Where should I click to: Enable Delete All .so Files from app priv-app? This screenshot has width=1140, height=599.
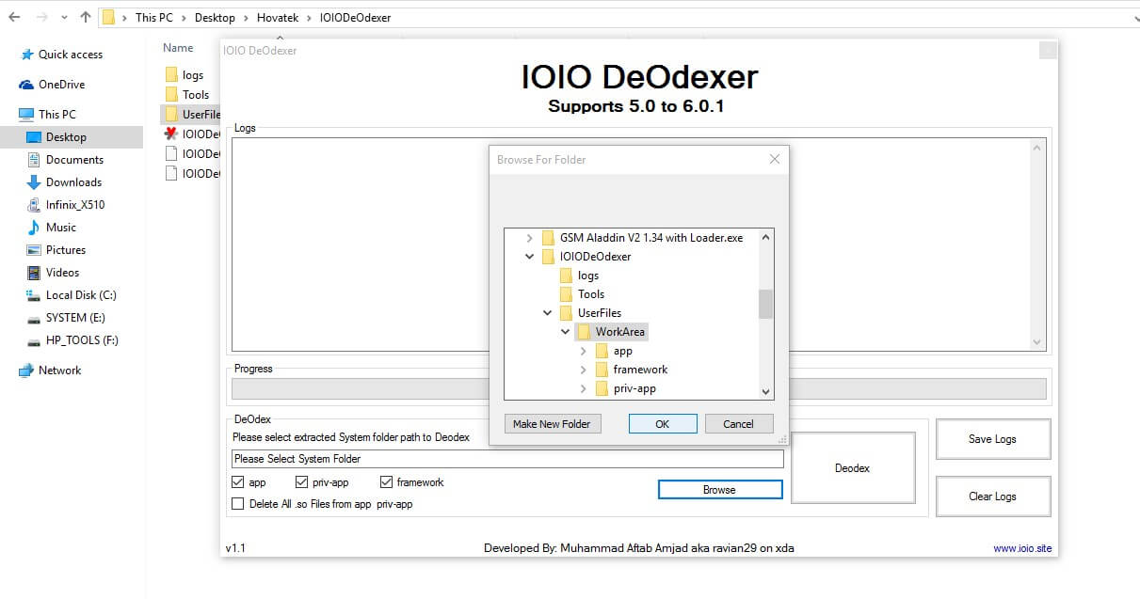237,504
